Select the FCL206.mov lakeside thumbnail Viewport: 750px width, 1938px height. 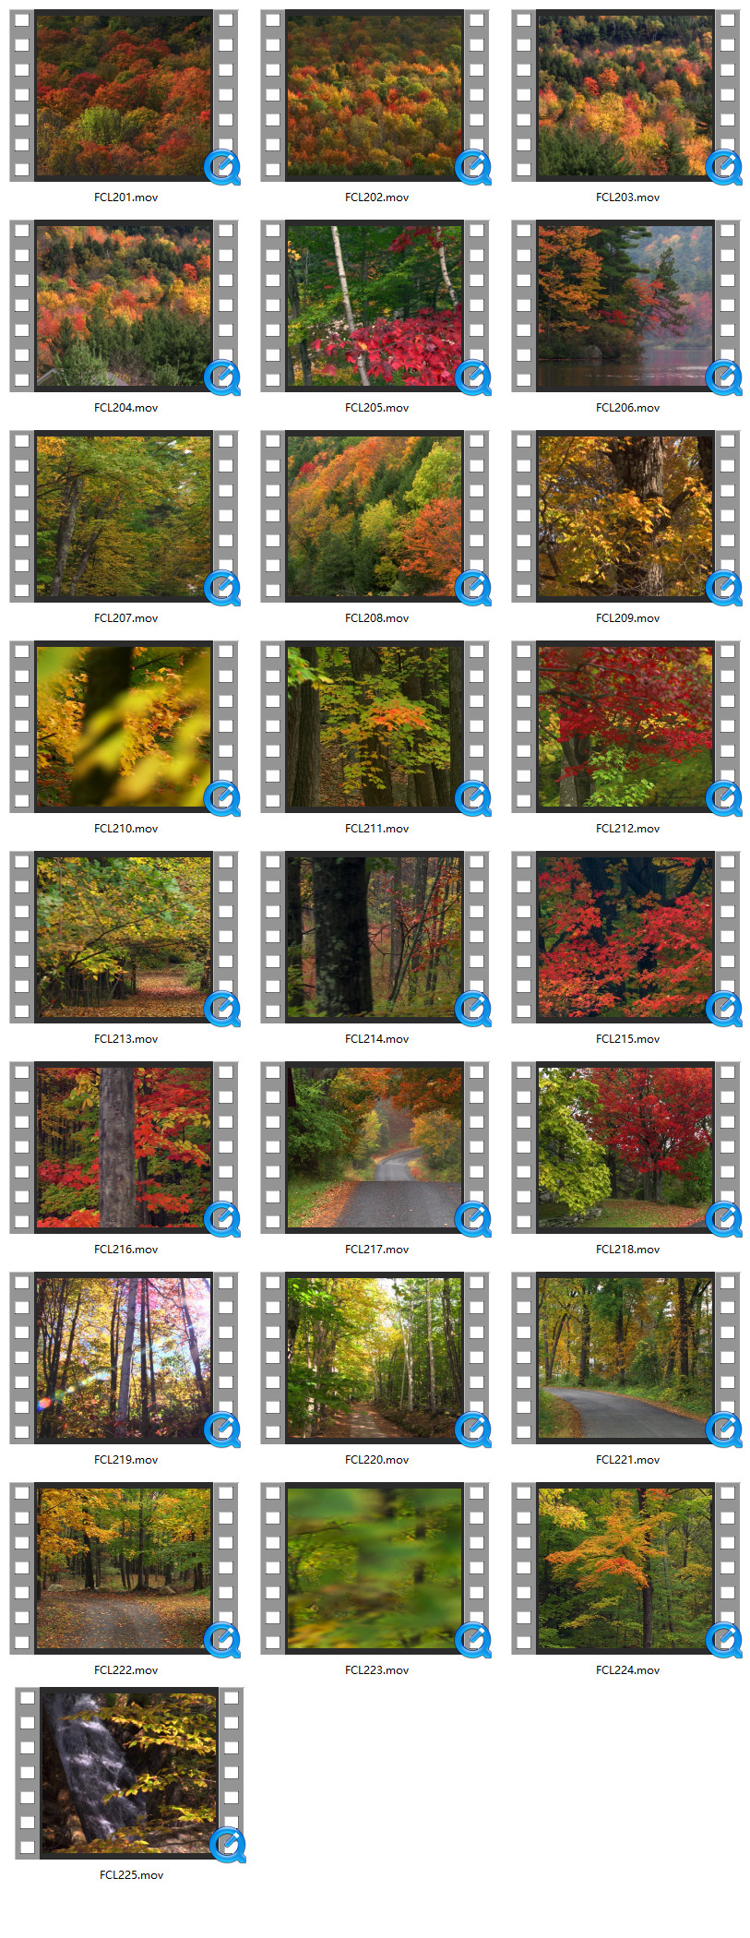pos(625,305)
